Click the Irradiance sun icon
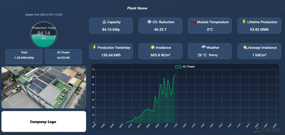This screenshot has height=135, width=285. point(153,47)
